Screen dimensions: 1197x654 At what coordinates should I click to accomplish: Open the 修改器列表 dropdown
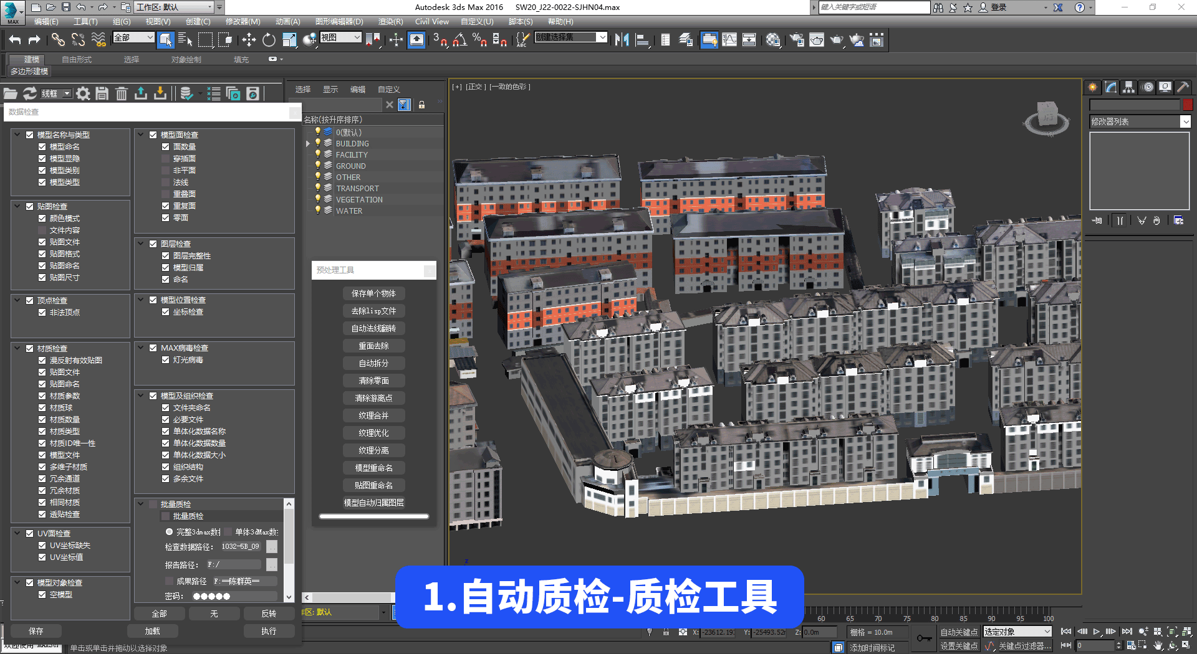click(1185, 122)
